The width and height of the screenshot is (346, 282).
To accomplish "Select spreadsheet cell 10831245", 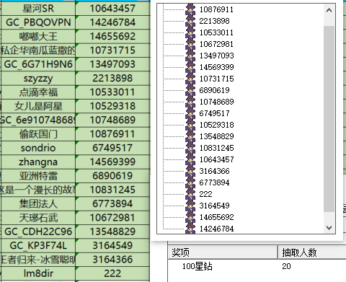I will (112, 190).
